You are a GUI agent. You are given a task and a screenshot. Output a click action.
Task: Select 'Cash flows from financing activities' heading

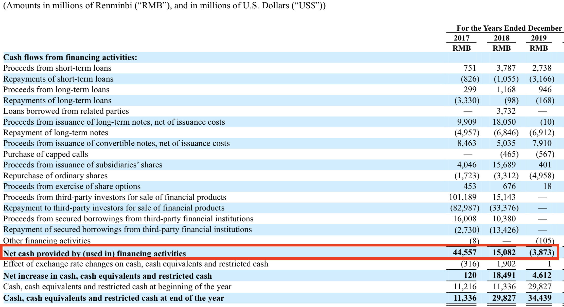[70, 57]
